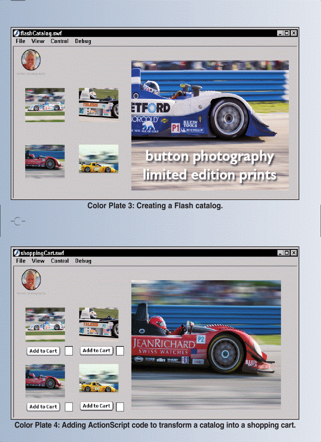The width and height of the screenshot is (321, 442).
Task: Click the Flash icon in the flashCatalog.swf title bar
Action: 16,33
